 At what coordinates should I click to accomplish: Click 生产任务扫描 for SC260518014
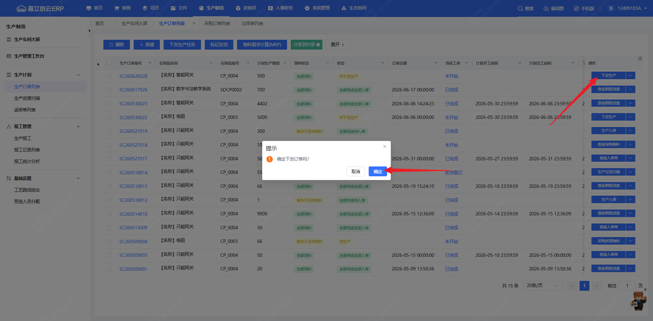click(x=608, y=172)
